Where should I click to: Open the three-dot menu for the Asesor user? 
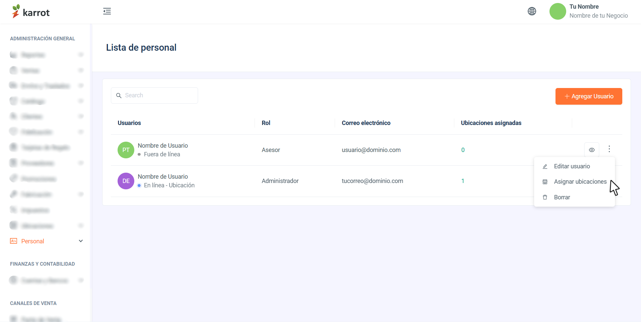tap(609, 149)
